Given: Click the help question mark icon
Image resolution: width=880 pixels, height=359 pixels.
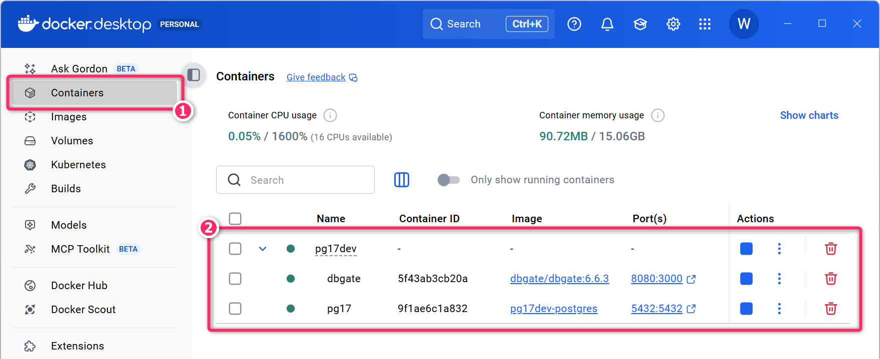Looking at the screenshot, I should pyautogui.click(x=574, y=24).
